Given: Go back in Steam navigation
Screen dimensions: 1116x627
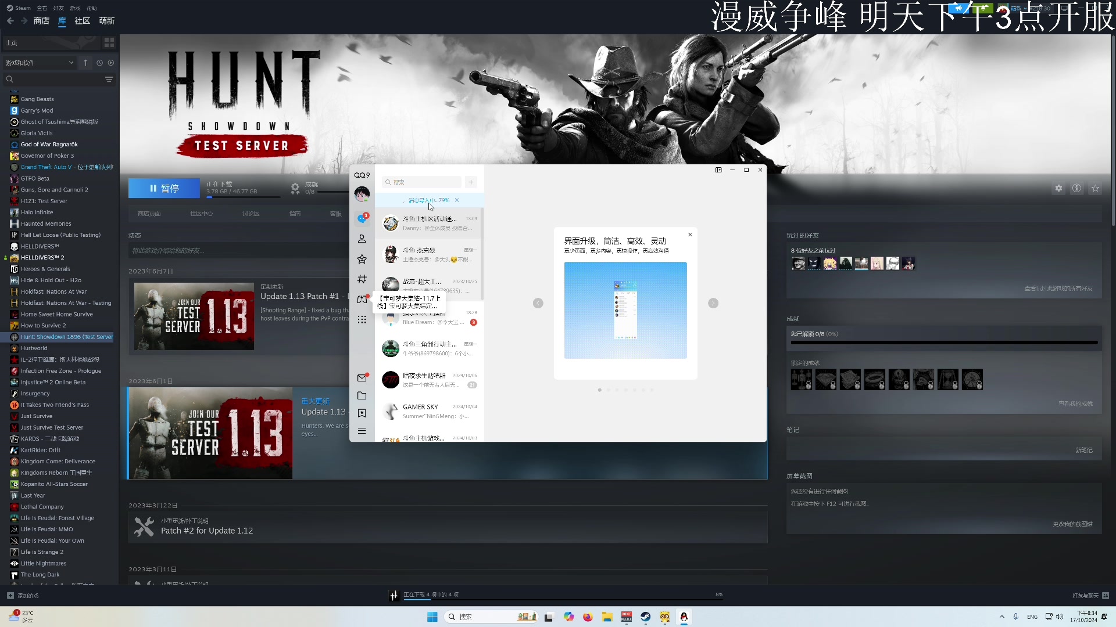Looking at the screenshot, I should 10,21.
